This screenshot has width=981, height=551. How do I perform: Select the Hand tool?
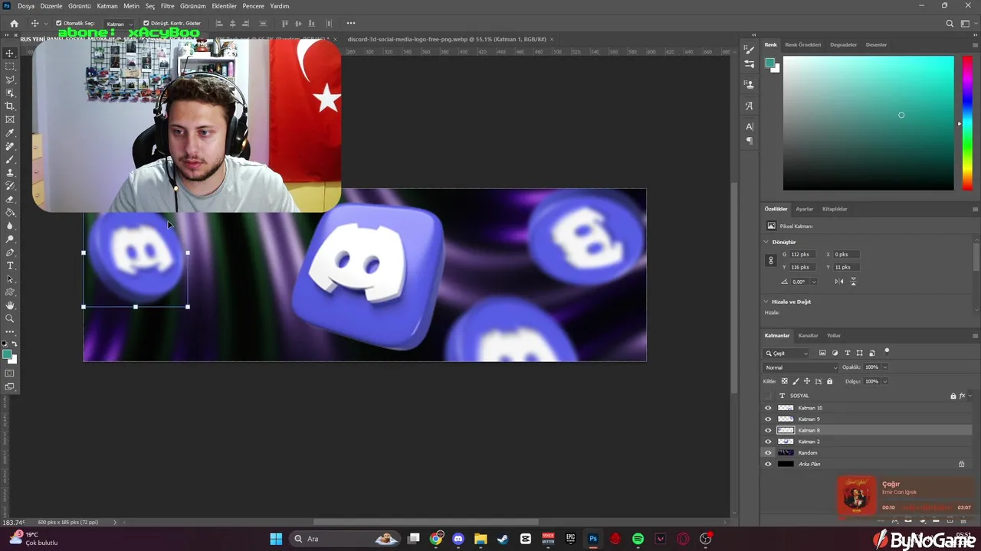point(10,305)
